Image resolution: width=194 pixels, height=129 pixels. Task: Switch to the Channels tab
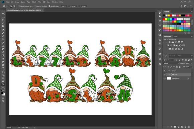click(x=173, y=56)
